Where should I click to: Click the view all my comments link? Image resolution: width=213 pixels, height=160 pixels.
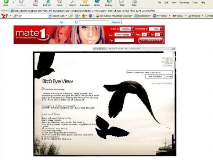[x=162, y=83]
